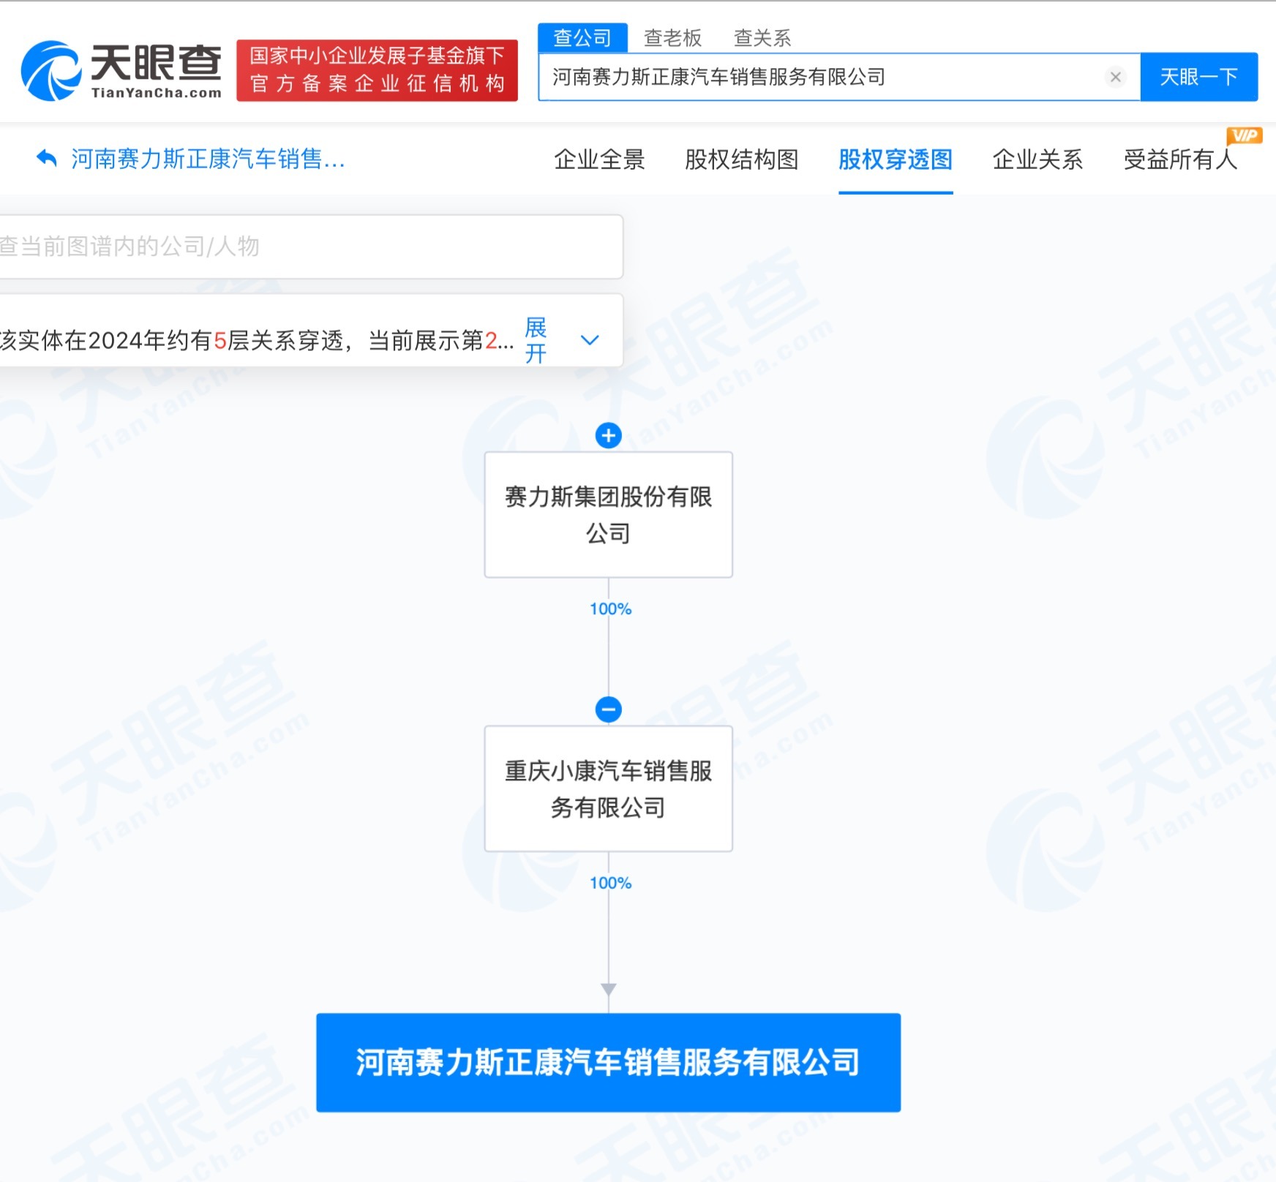Open the 企业关系 view
The height and width of the screenshot is (1182, 1276).
tap(1037, 160)
